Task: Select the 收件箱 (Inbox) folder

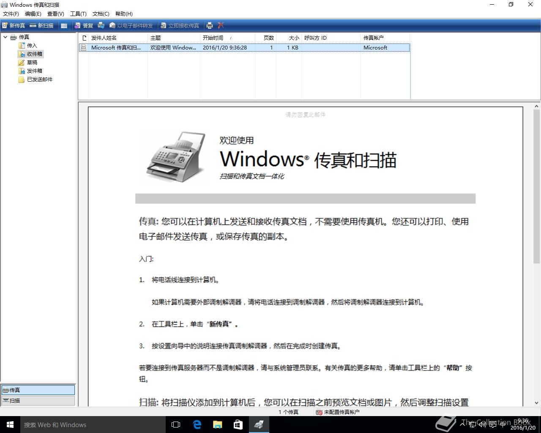Action: [34, 54]
